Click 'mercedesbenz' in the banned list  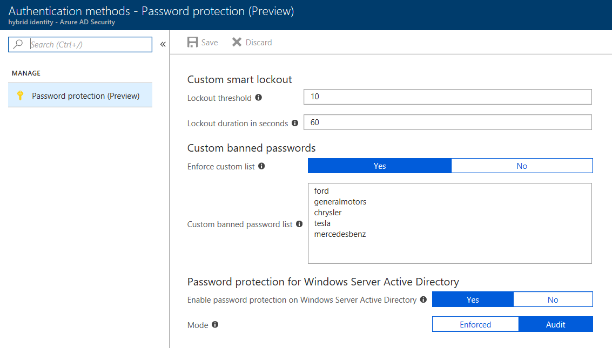click(x=340, y=234)
